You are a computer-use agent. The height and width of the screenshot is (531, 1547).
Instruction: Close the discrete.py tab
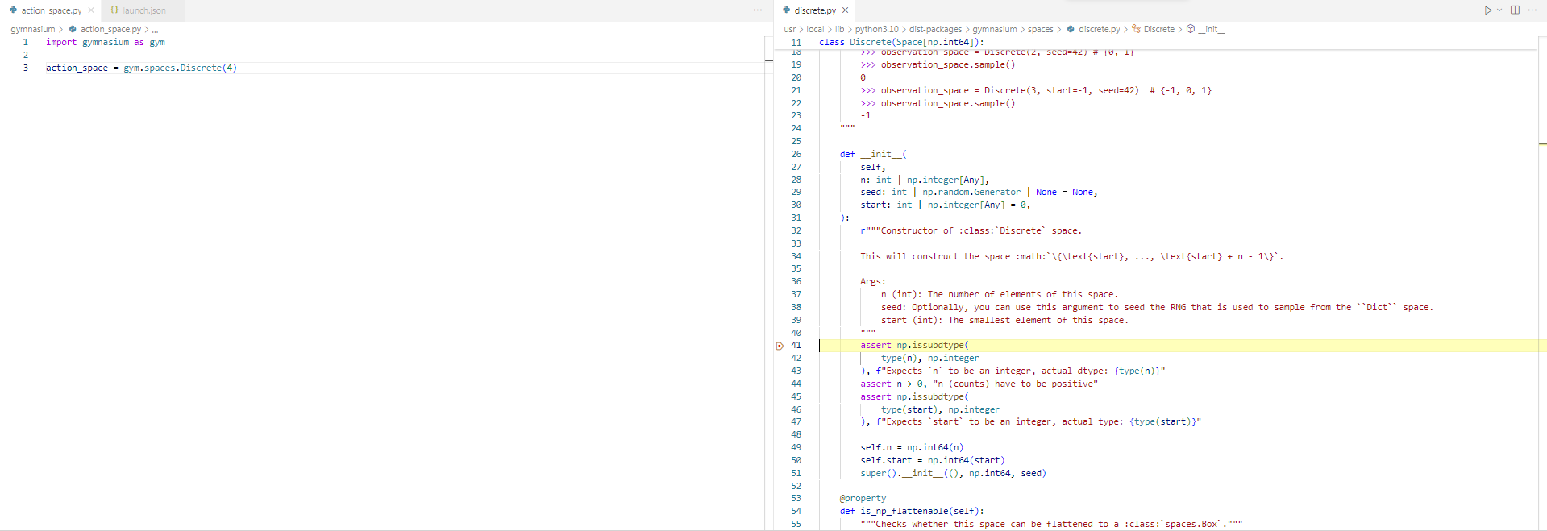point(845,10)
